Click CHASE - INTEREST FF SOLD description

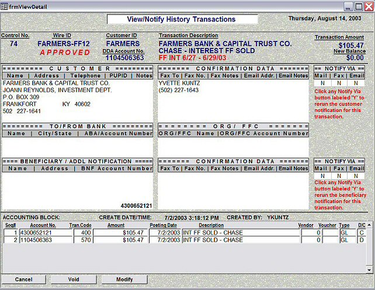point(207,51)
